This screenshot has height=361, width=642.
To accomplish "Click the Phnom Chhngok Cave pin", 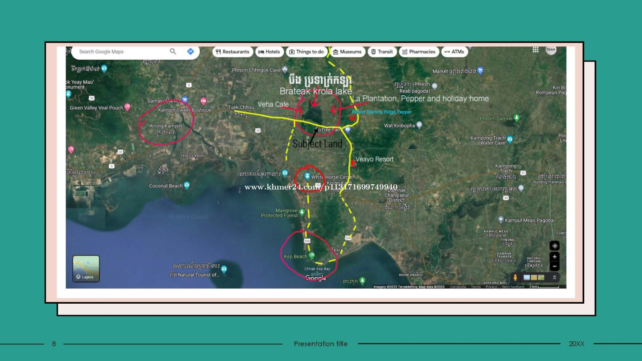I will point(285,69).
